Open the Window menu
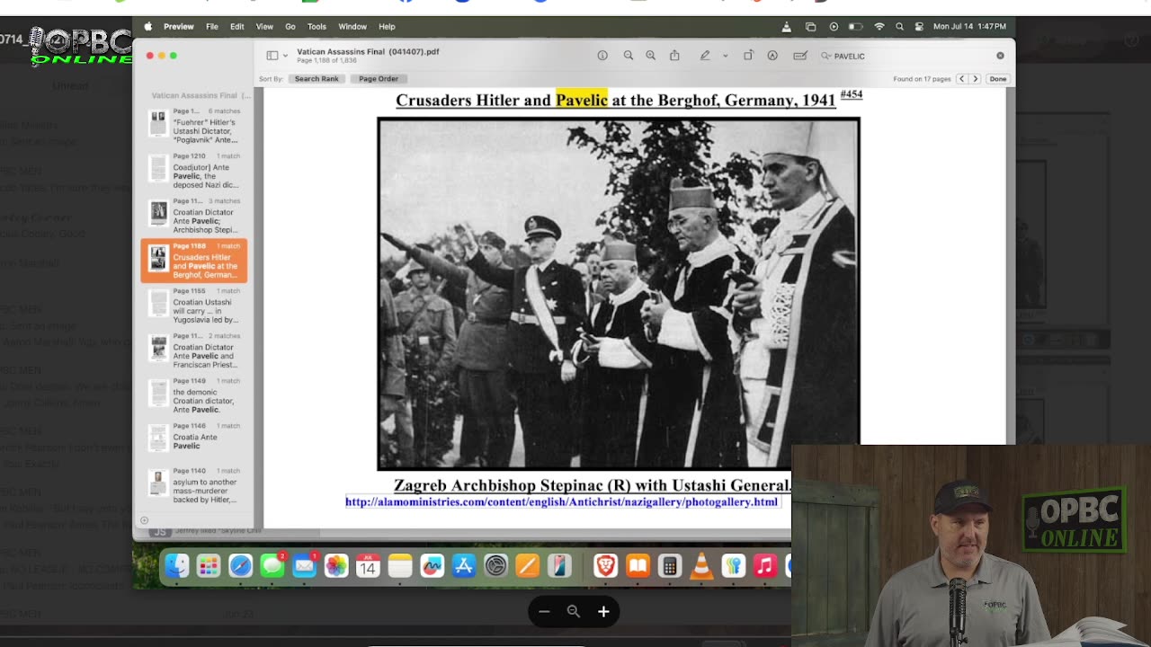Image resolution: width=1151 pixels, height=647 pixels. [x=352, y=27]
